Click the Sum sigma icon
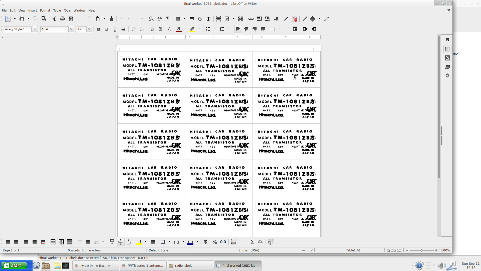 252,242
